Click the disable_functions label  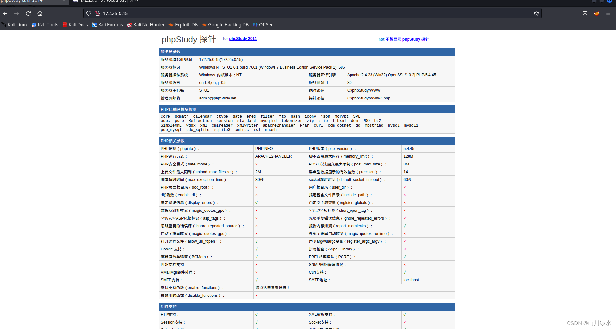coord(192,296)
